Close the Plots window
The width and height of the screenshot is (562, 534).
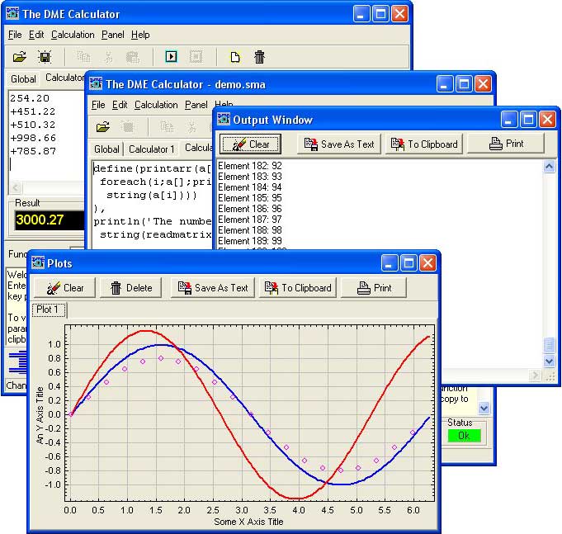tap(427, 264)
